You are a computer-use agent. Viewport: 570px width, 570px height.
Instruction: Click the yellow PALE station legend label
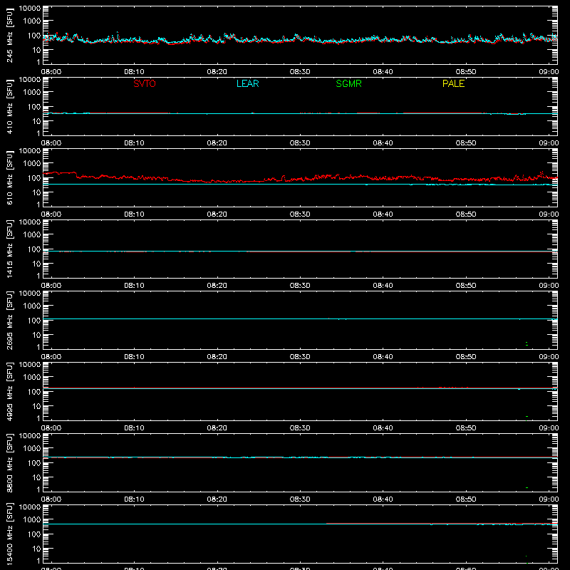click(453, 83)
